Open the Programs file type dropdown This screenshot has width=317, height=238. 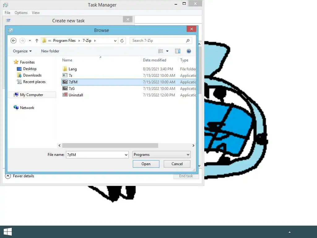tap(162, 155)
